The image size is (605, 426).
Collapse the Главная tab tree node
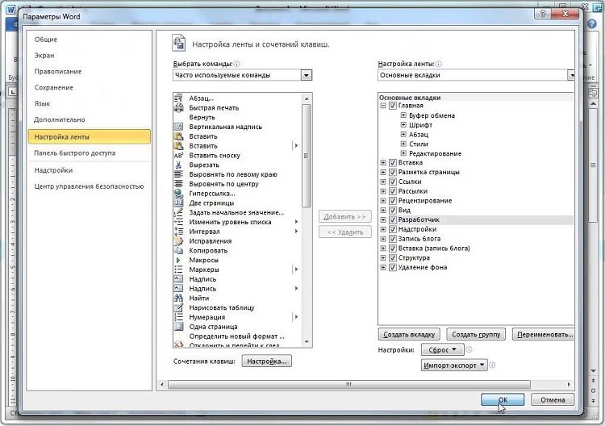tap(383, 106)
